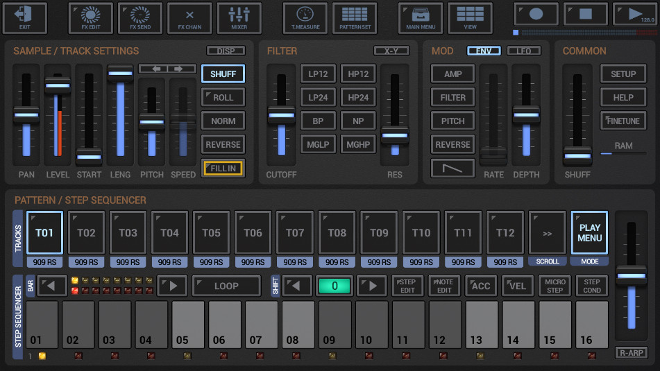Select LP12 filter type
The height and width of the screenshot is (371, 660).
[318, 74]
